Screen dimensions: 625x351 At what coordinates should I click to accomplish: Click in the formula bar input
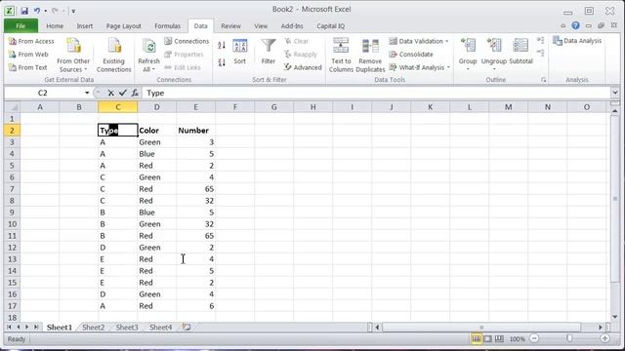[376, 94]
